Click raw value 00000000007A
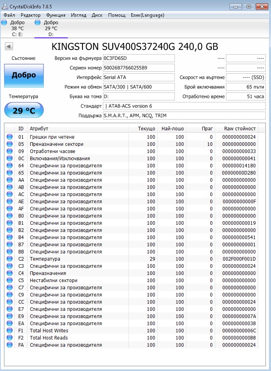 (x=239, y=316)
